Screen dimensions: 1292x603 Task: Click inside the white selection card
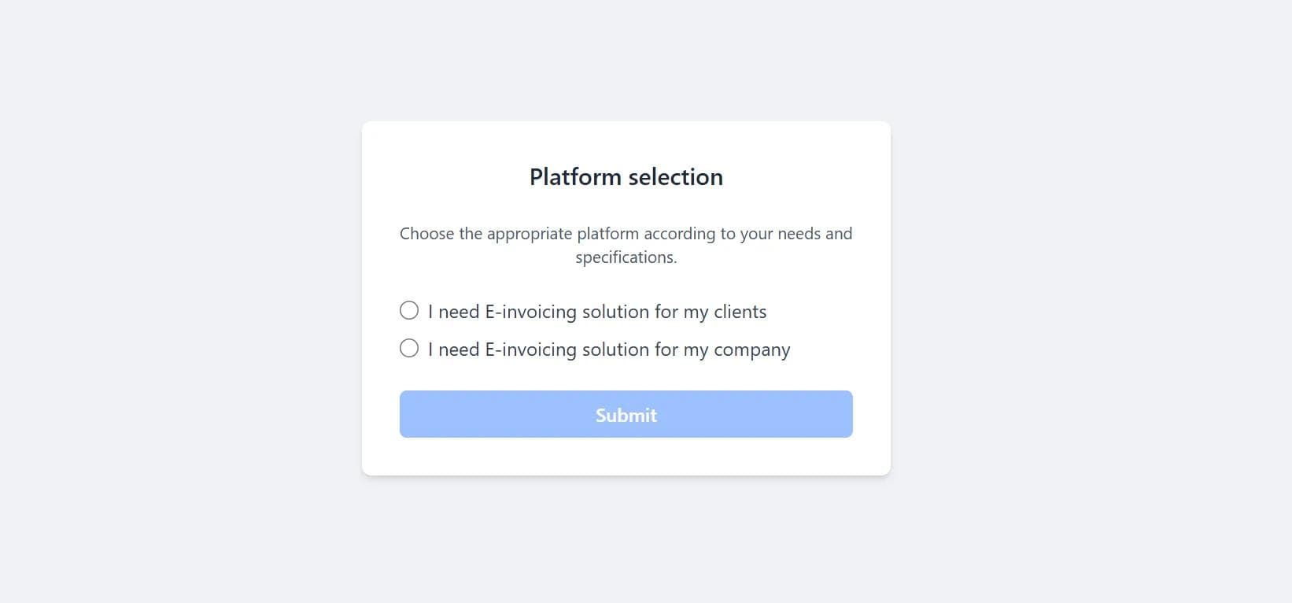626,457
